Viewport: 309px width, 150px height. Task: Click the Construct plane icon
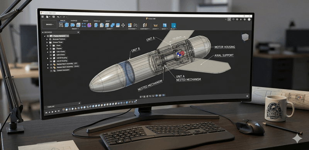[145, 25]
